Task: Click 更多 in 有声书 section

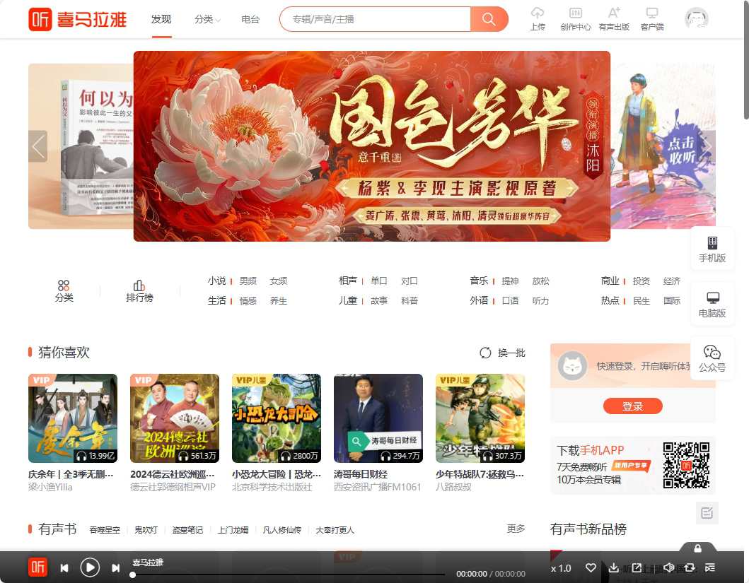Action: point(516,529)
